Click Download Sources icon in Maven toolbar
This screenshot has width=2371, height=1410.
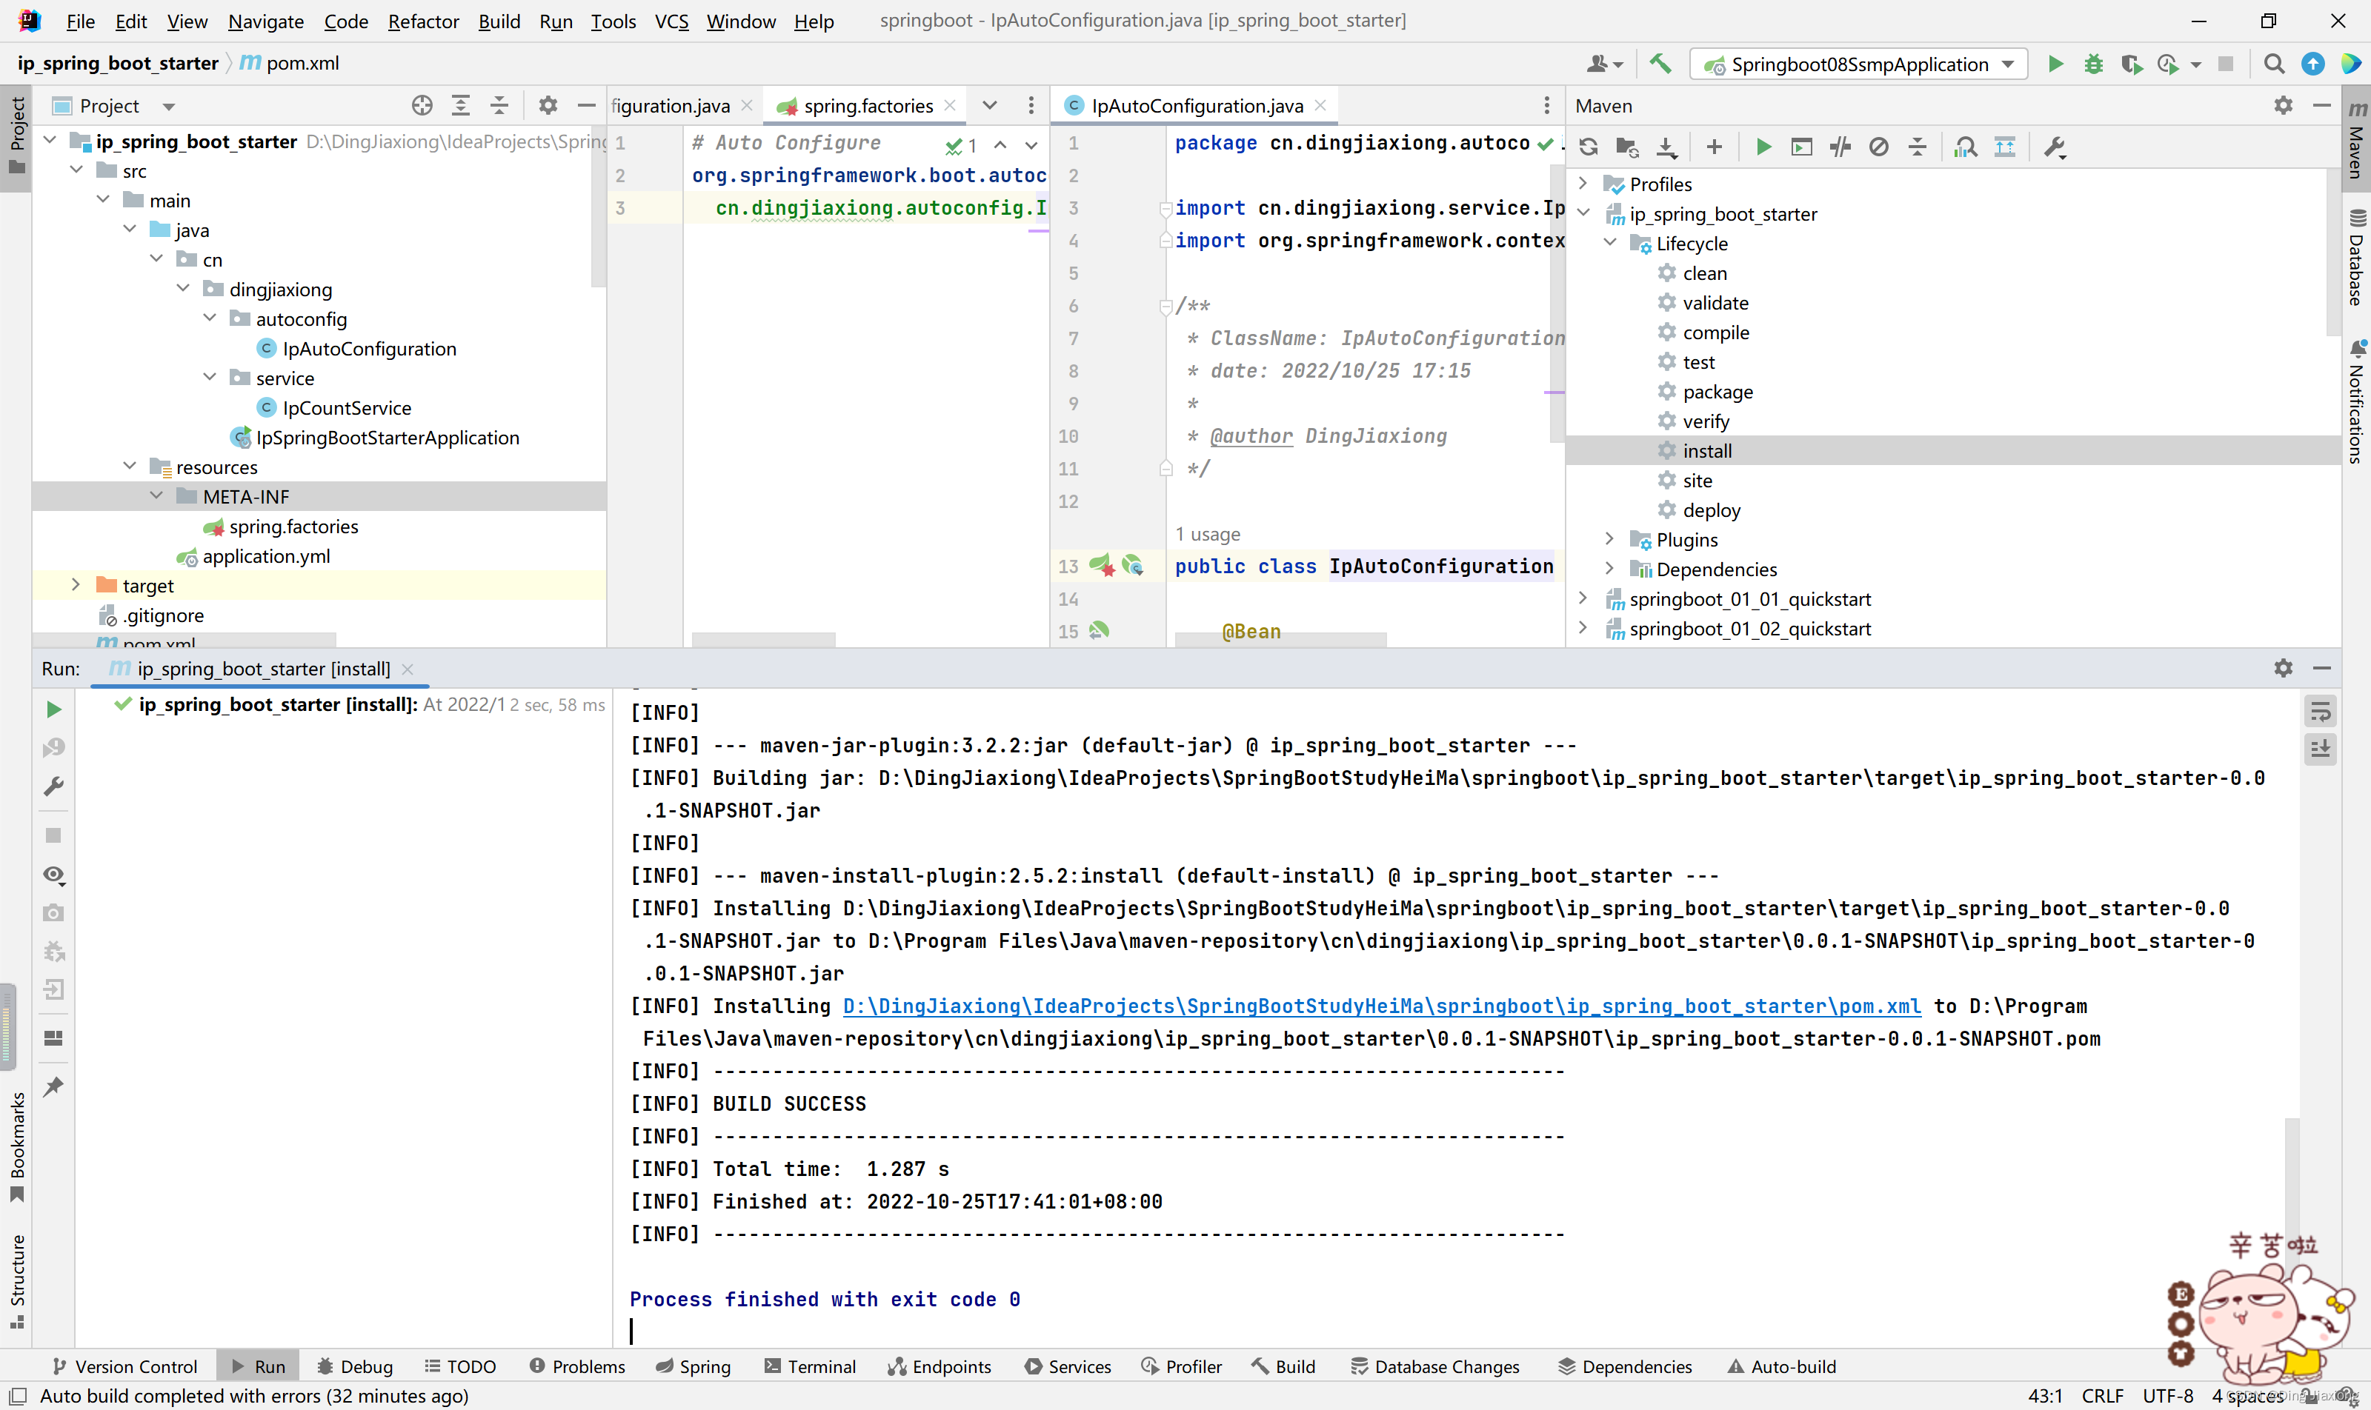point(1666,147)
